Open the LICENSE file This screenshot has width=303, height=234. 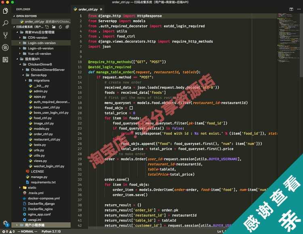point(41,171)
